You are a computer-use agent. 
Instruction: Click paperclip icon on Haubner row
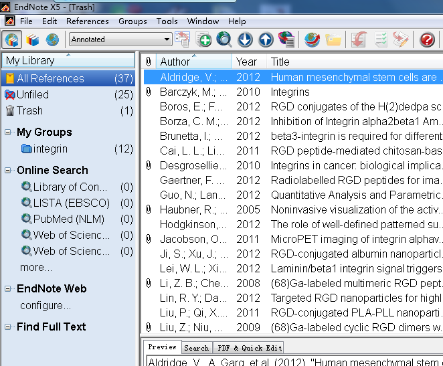point(149,209)
